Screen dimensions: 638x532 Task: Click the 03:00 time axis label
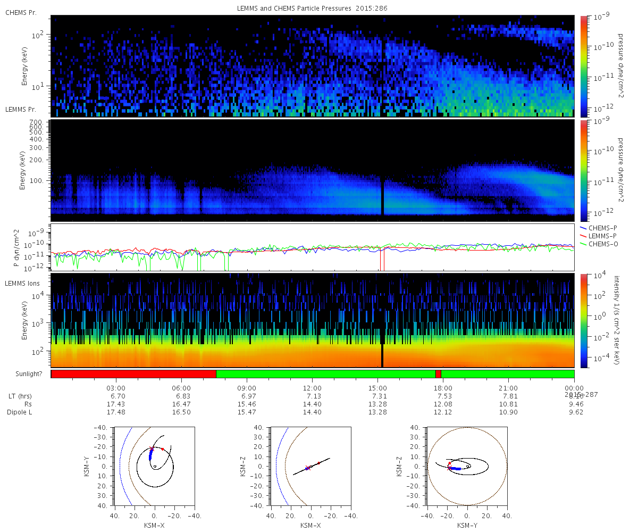(116, 388)
